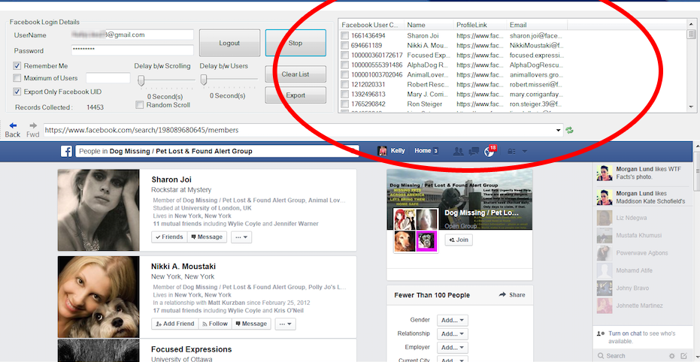Open chat settings gear icon
The width and height of the screenshot is (700, 362).
point(672,356)
